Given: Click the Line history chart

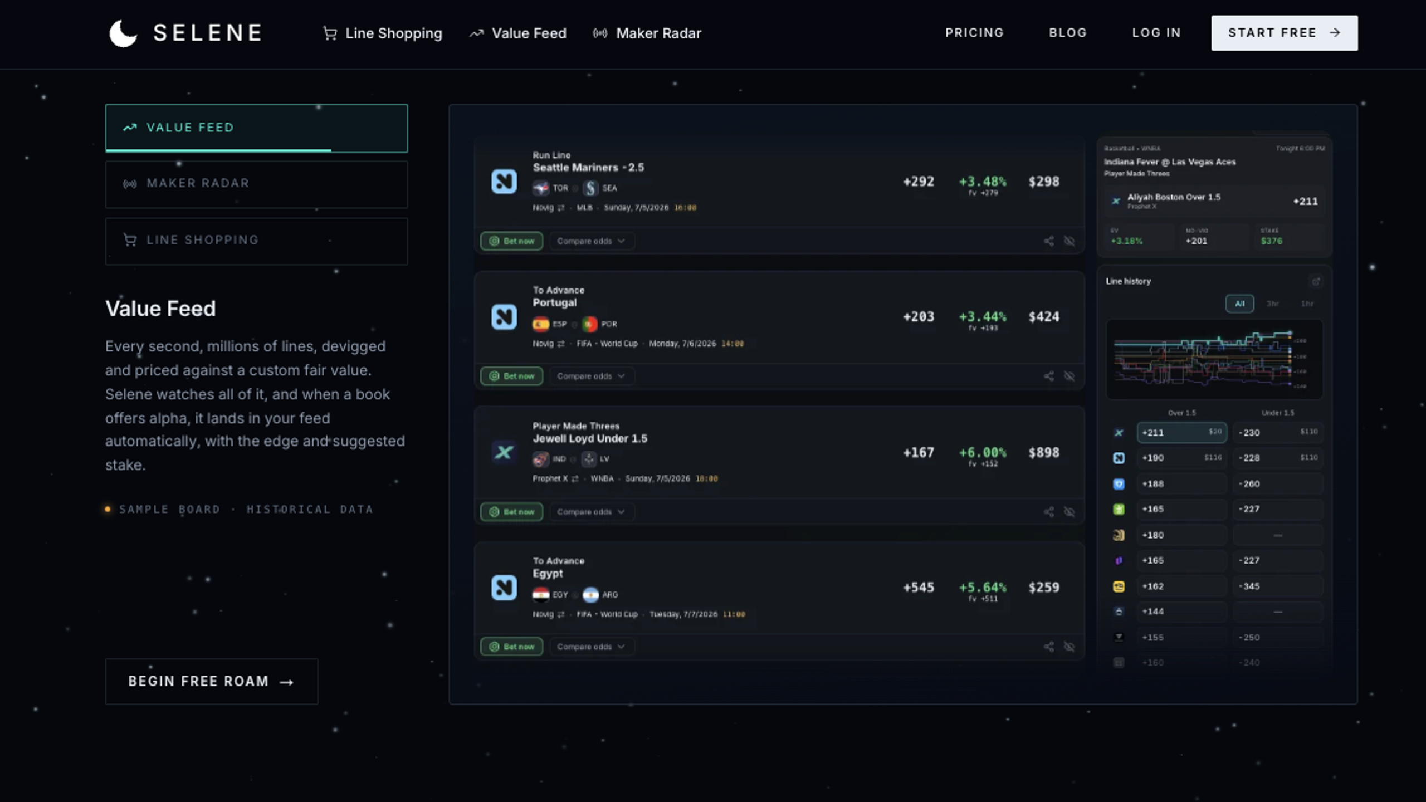Looking at the screenshot, I should click(x=1214, y=359).
